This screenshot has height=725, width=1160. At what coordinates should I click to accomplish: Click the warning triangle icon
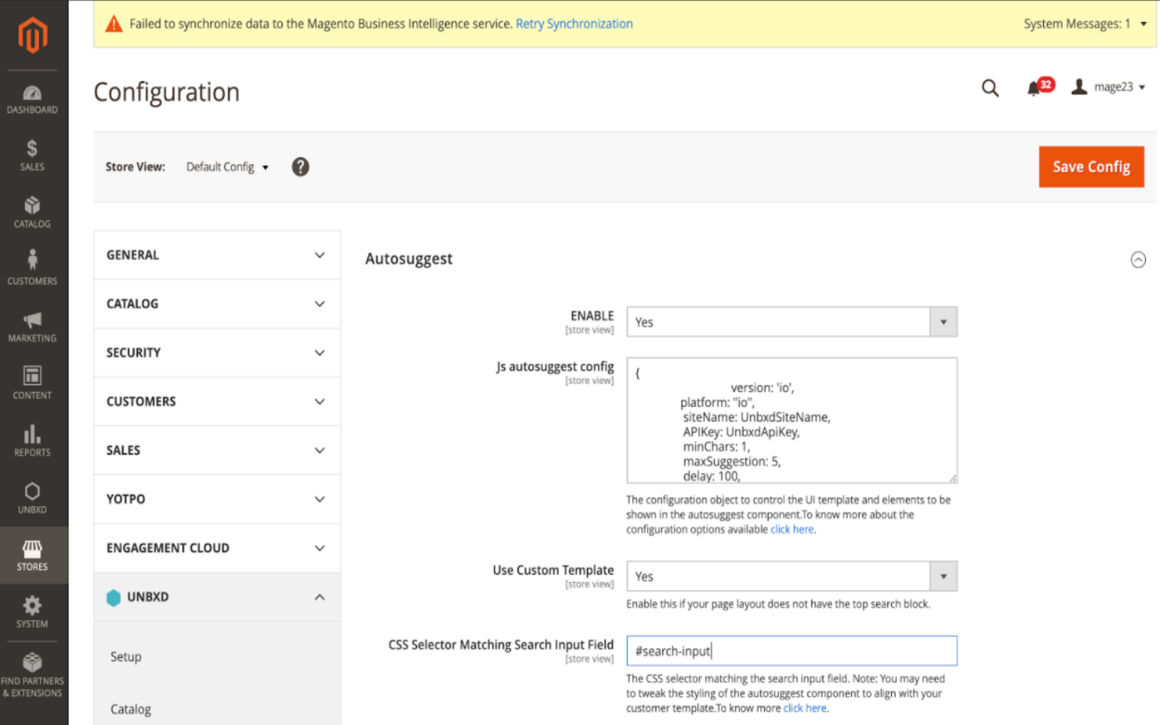[x=114, y=24]
